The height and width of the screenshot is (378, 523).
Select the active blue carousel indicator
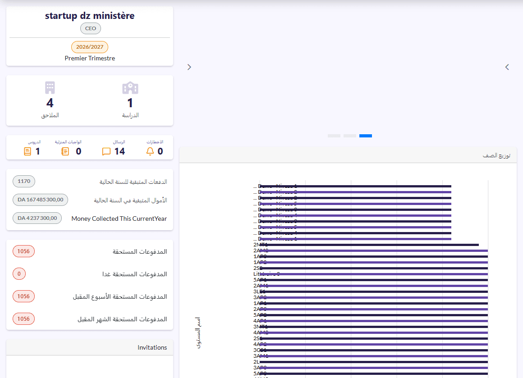[x=366, y=136]
